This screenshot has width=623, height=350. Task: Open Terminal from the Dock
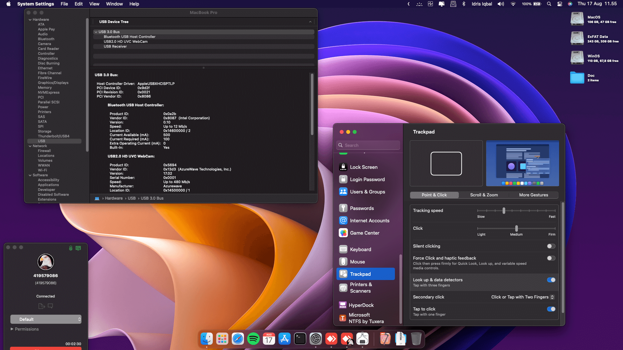(300, 339)
